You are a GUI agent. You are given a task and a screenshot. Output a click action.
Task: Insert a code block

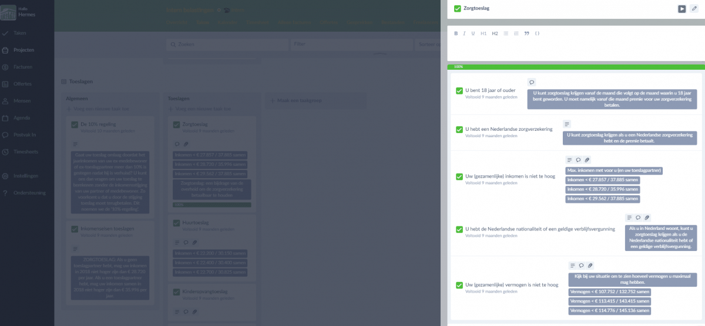coord(537,33)
